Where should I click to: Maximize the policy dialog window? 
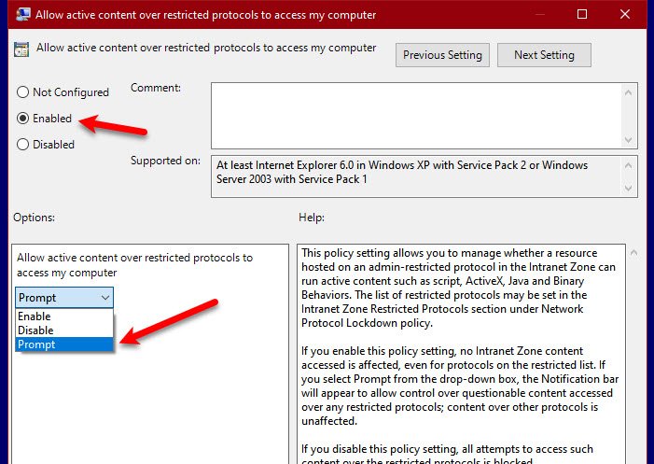(x=582, y=14)
